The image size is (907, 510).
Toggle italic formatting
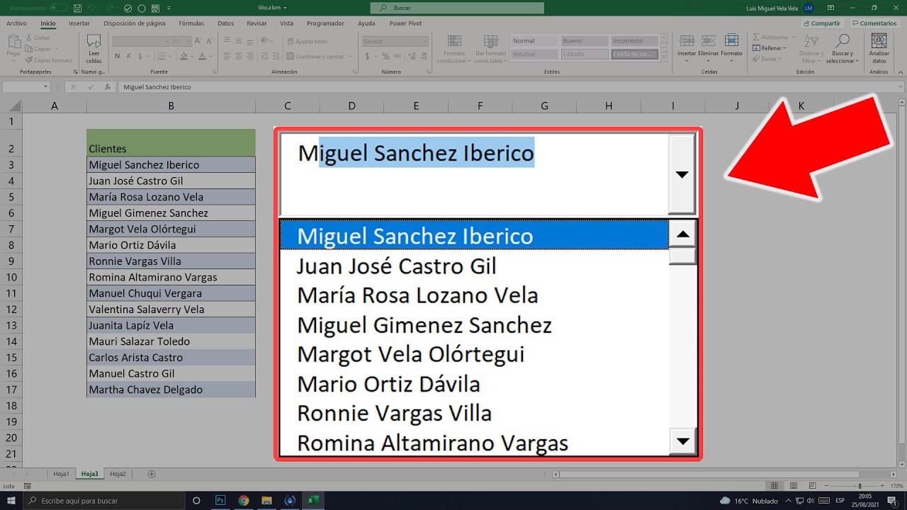click(x=128, y=56)
